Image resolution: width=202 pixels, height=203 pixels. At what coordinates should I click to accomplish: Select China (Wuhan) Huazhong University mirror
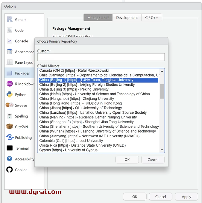(98, 131)
